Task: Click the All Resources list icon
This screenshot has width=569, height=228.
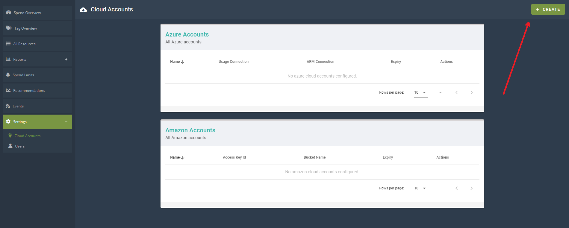Action: (8, 44)
